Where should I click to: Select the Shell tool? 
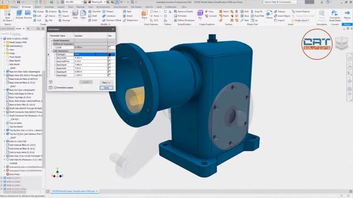[x=93, y=16]
